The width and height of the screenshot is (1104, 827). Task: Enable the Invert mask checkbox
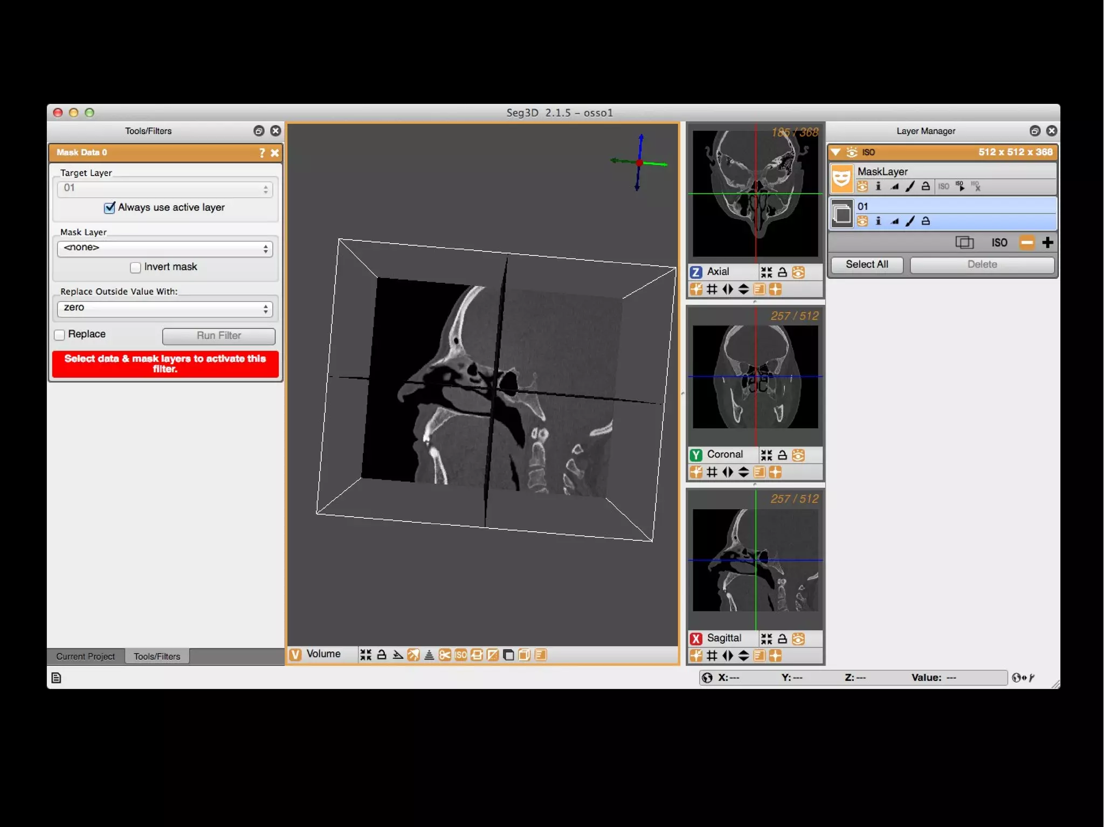coord(135,267)
